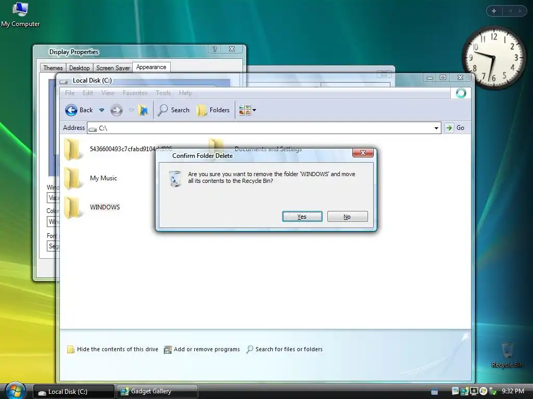
Task: Click the Search magnifier toolbar button
Action: [173, 110]
